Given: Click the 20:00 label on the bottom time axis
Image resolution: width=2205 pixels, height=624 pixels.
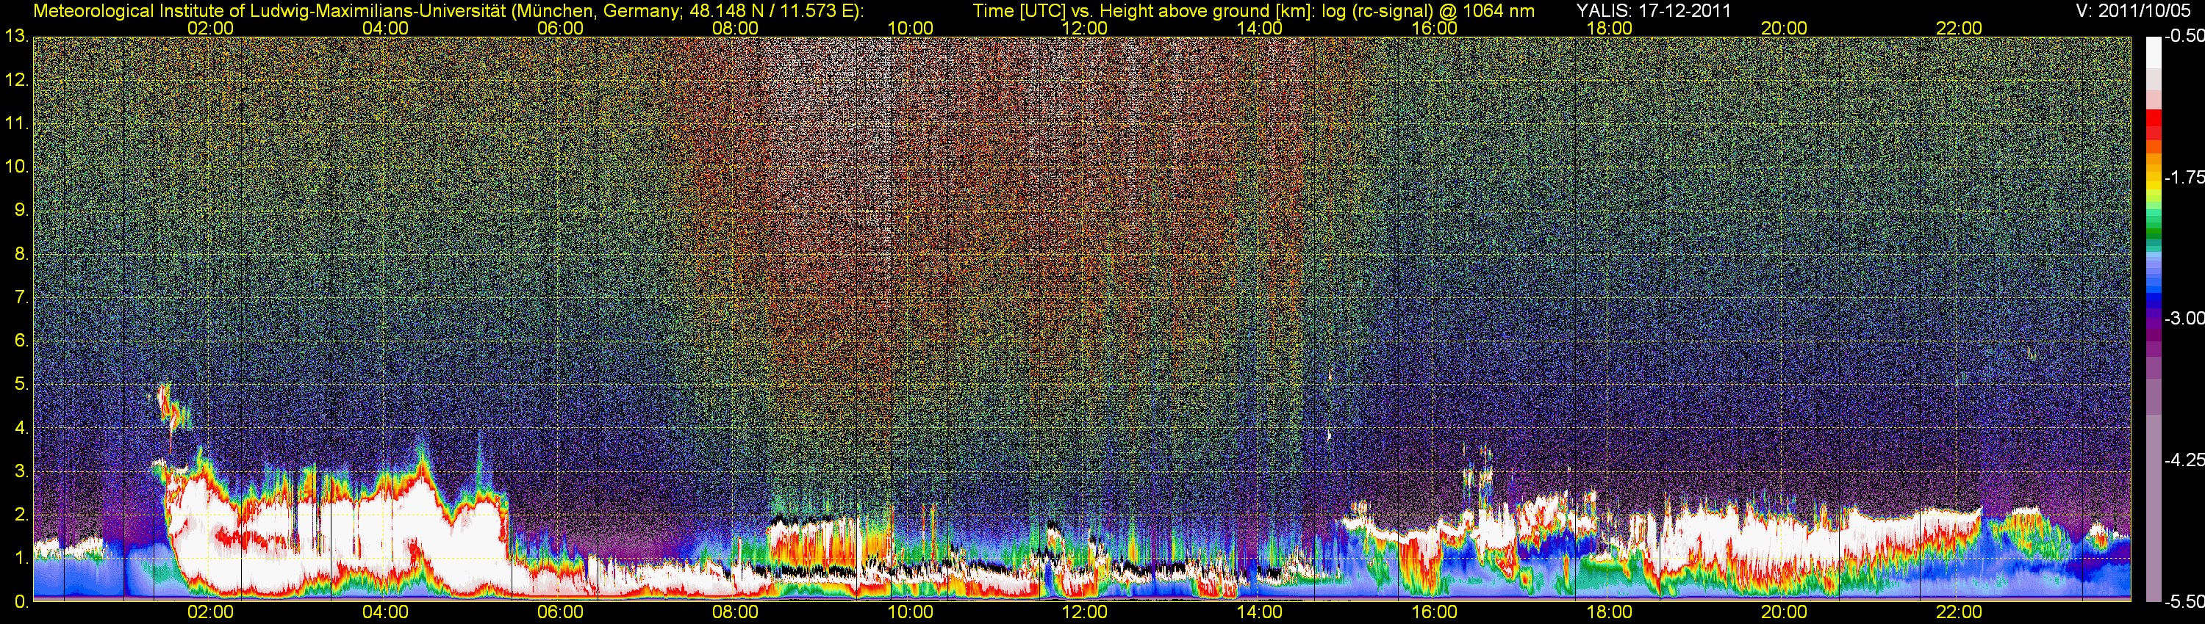Looking at the screenshot, I should 1784,613.
